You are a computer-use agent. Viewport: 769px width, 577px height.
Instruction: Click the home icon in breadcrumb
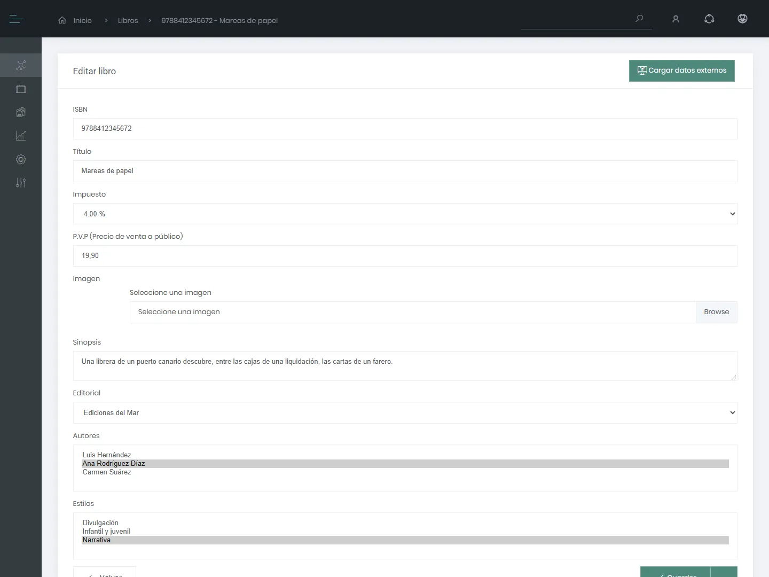(62, 20)
